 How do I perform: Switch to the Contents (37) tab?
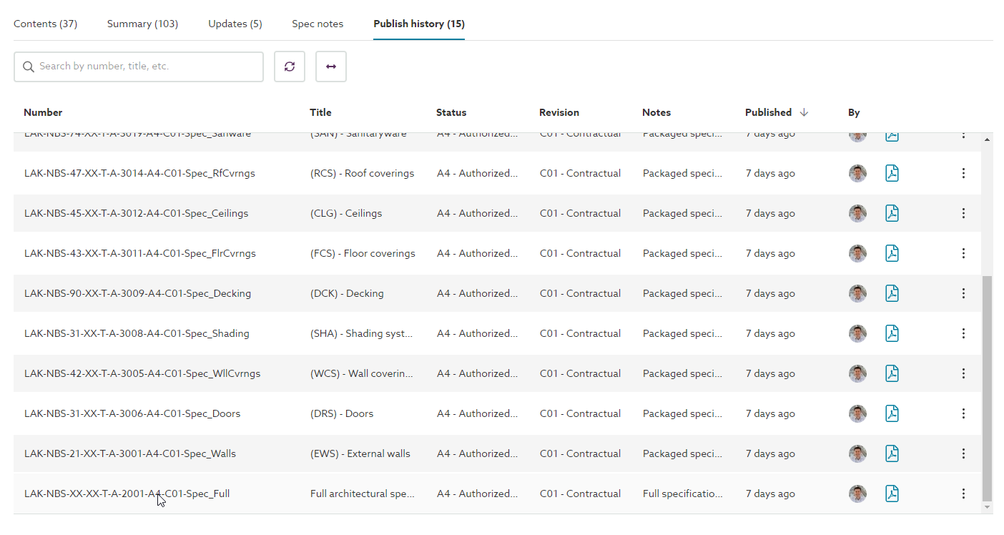point(46,24)
